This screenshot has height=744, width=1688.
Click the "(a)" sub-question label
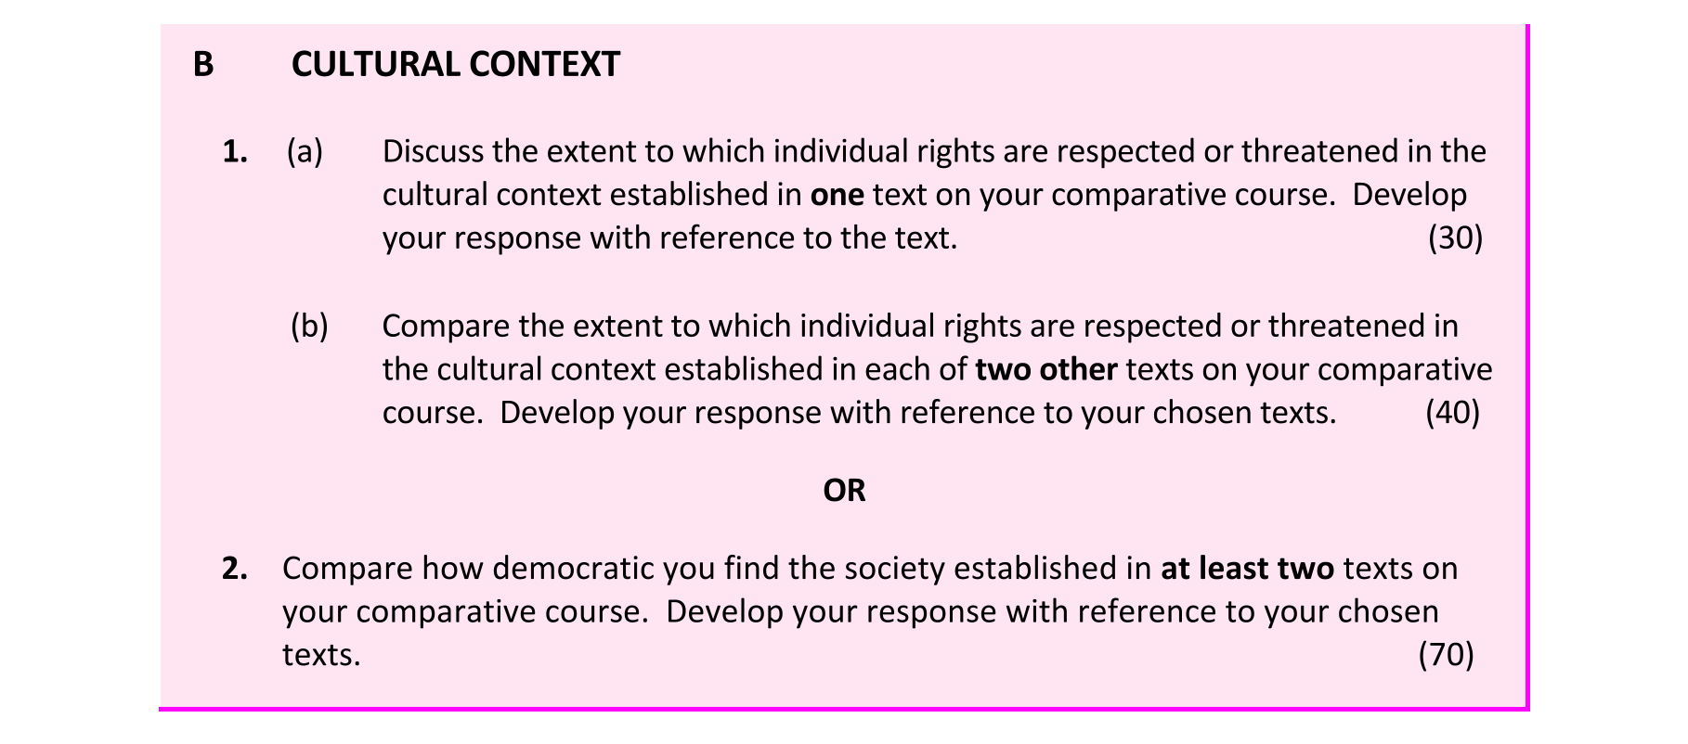305,151
